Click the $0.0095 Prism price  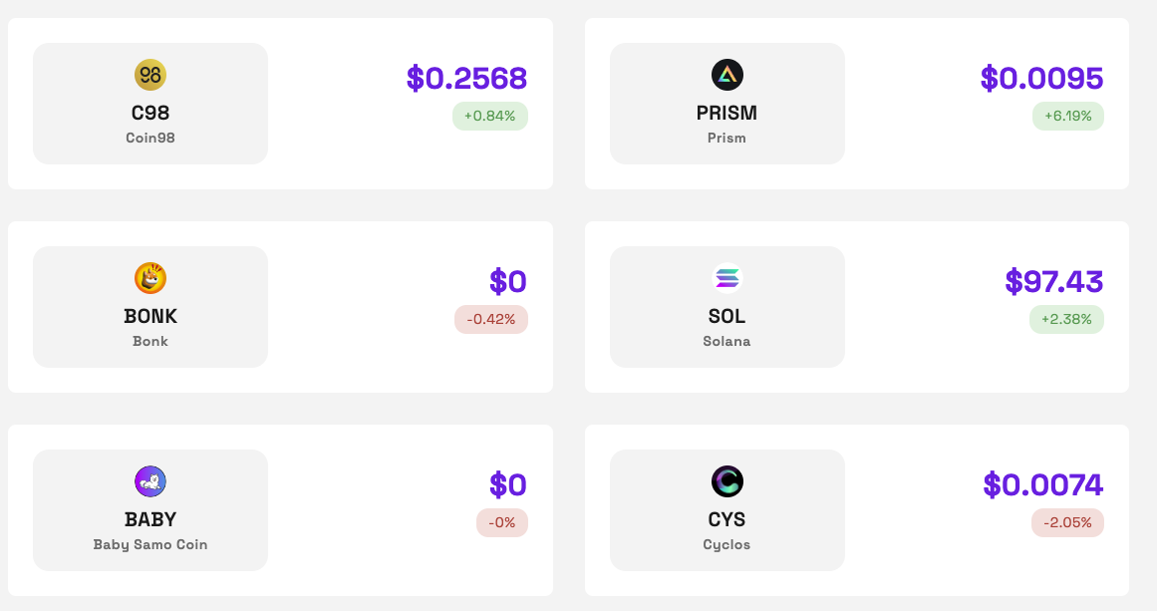[x=1041, y=78]
